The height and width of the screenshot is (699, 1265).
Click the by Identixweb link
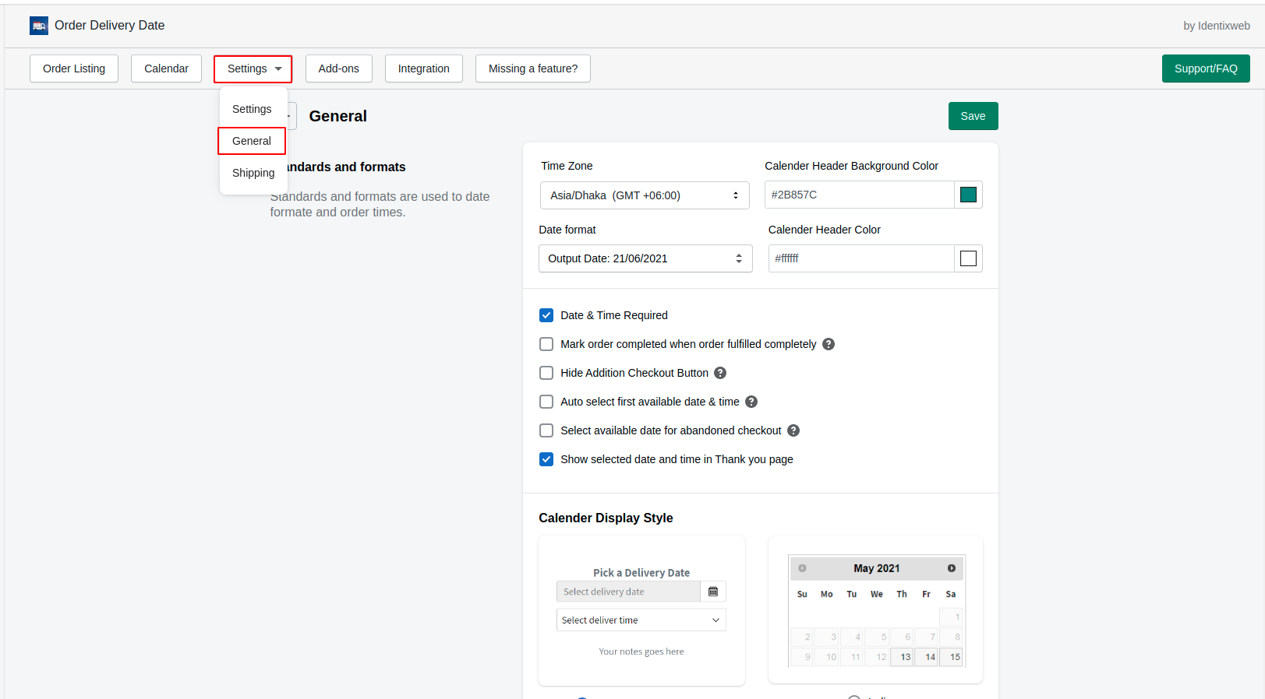click(1217, 26)
